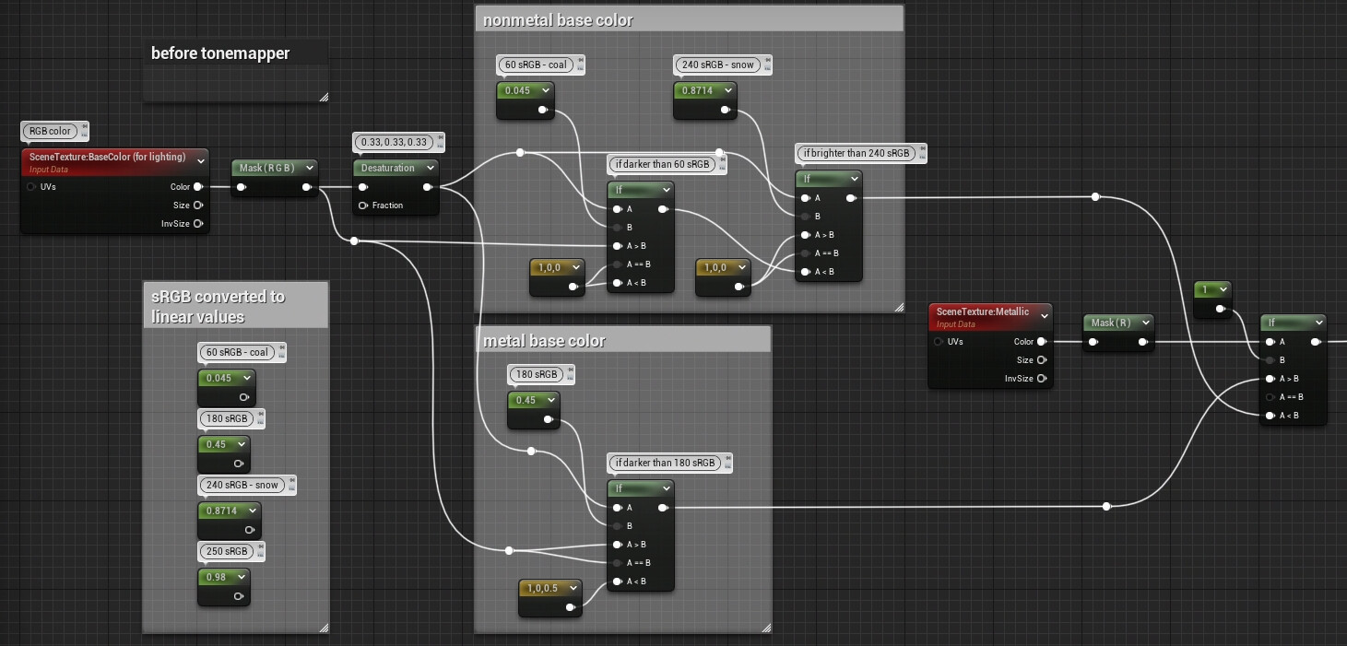Click the InvSize output pin on SceneTexture:BaseColor
Image resolution: width=1347 pixels, height=646 pixels.
(197, 223)
